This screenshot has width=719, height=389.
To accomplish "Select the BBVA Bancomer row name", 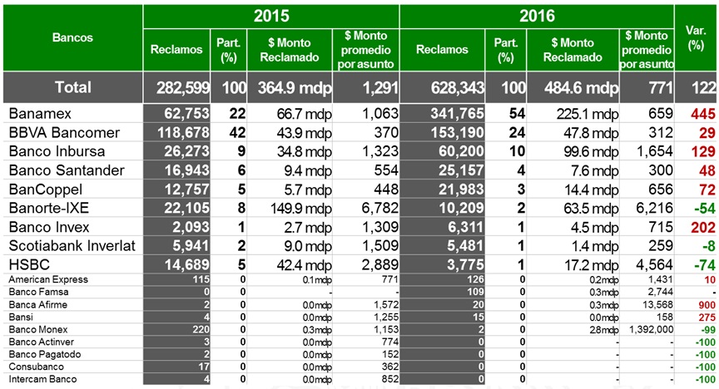I will click(x=64, y=133).
